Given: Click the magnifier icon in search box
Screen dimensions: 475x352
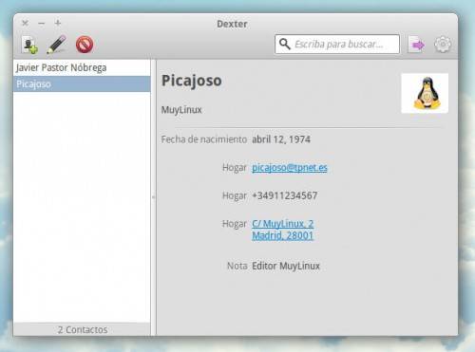Looking at the screenshot, I should (x=284, y=44).
